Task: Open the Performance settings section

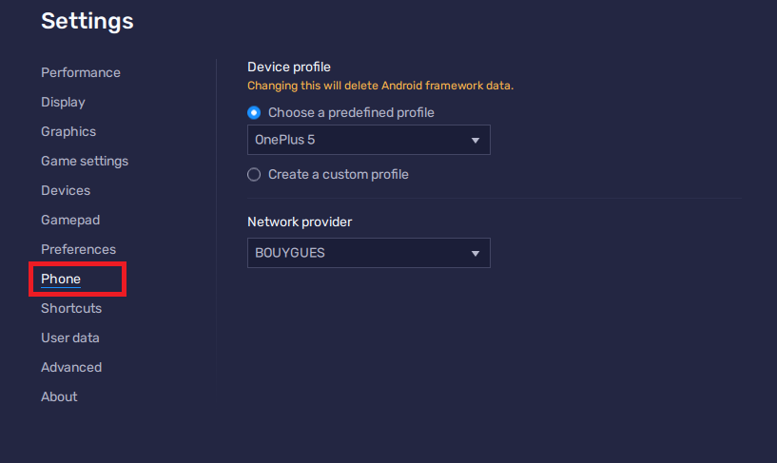Action: coord(80,72)
